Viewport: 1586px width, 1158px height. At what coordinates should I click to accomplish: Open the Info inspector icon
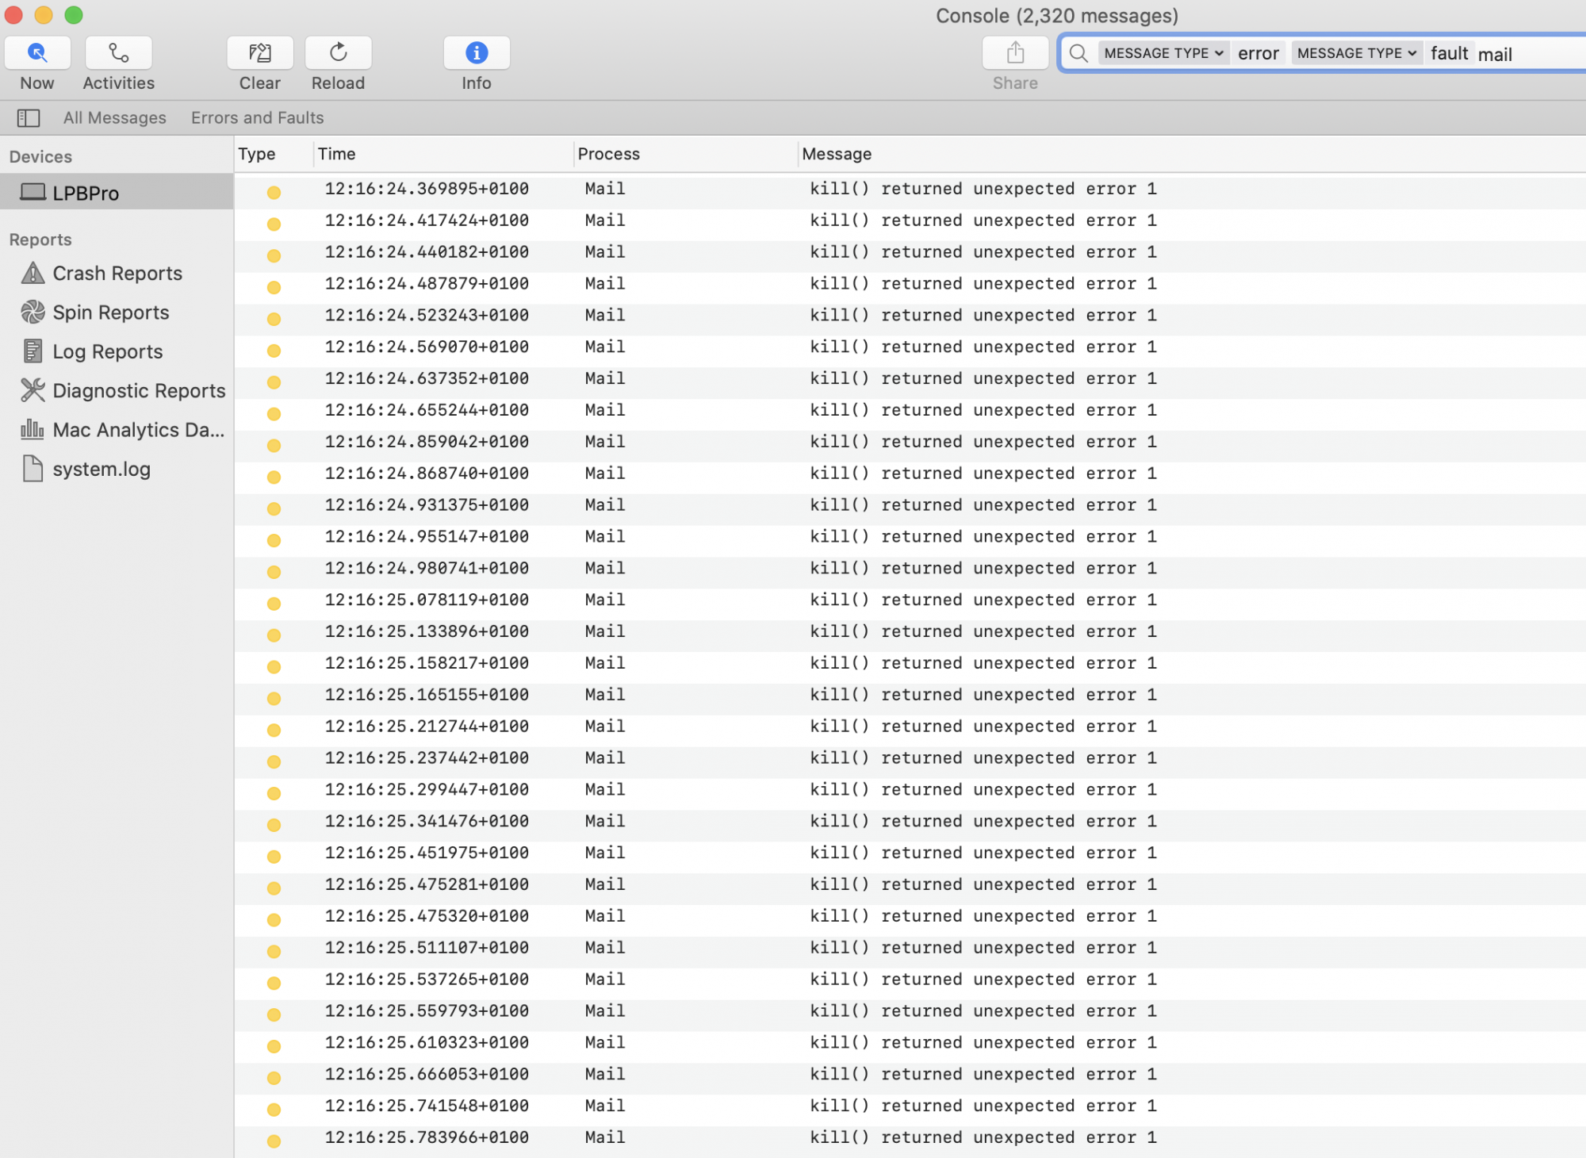(476, 53)
